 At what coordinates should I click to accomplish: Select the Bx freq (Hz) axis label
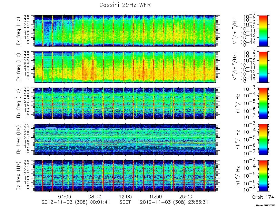click(x=19, y=103)
